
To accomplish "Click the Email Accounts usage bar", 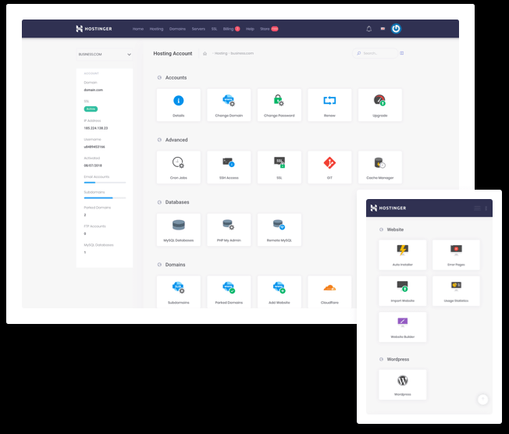I will [x=104, y=183].
